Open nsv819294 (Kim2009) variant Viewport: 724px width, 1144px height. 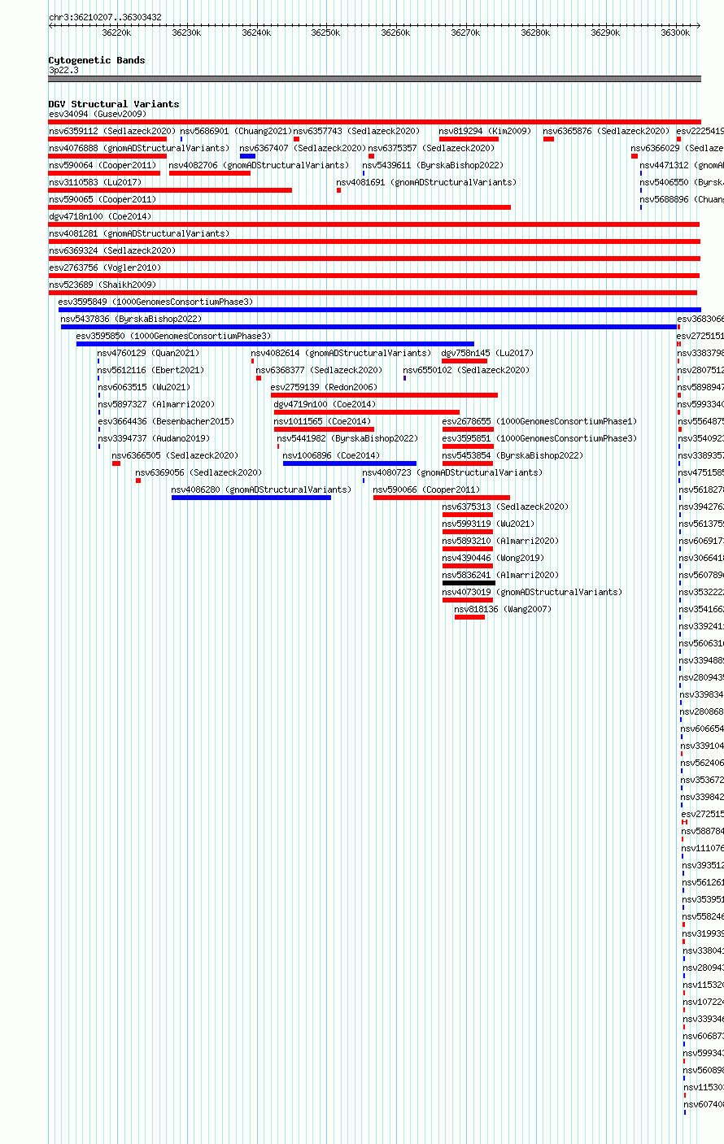tap(485, 131)
